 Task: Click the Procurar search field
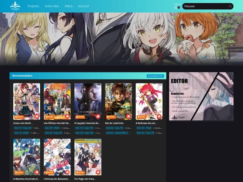208,6
